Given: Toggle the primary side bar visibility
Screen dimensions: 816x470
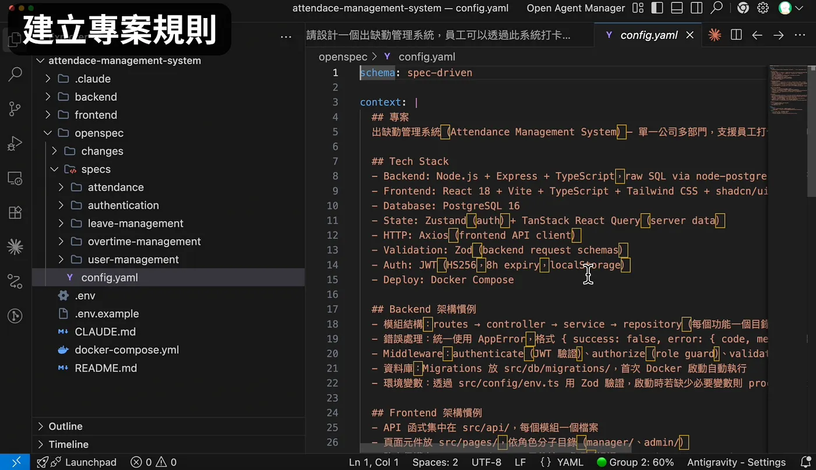Looking at the screenshot, I should [657, 8].
